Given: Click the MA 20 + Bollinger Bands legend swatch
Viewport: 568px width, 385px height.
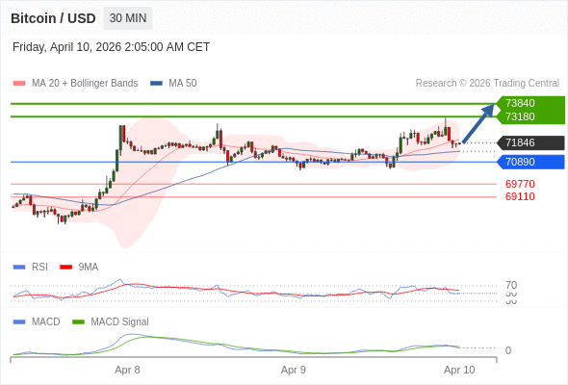Looking at the screenshot, I should pyautogui.click(x=19, y=84).
